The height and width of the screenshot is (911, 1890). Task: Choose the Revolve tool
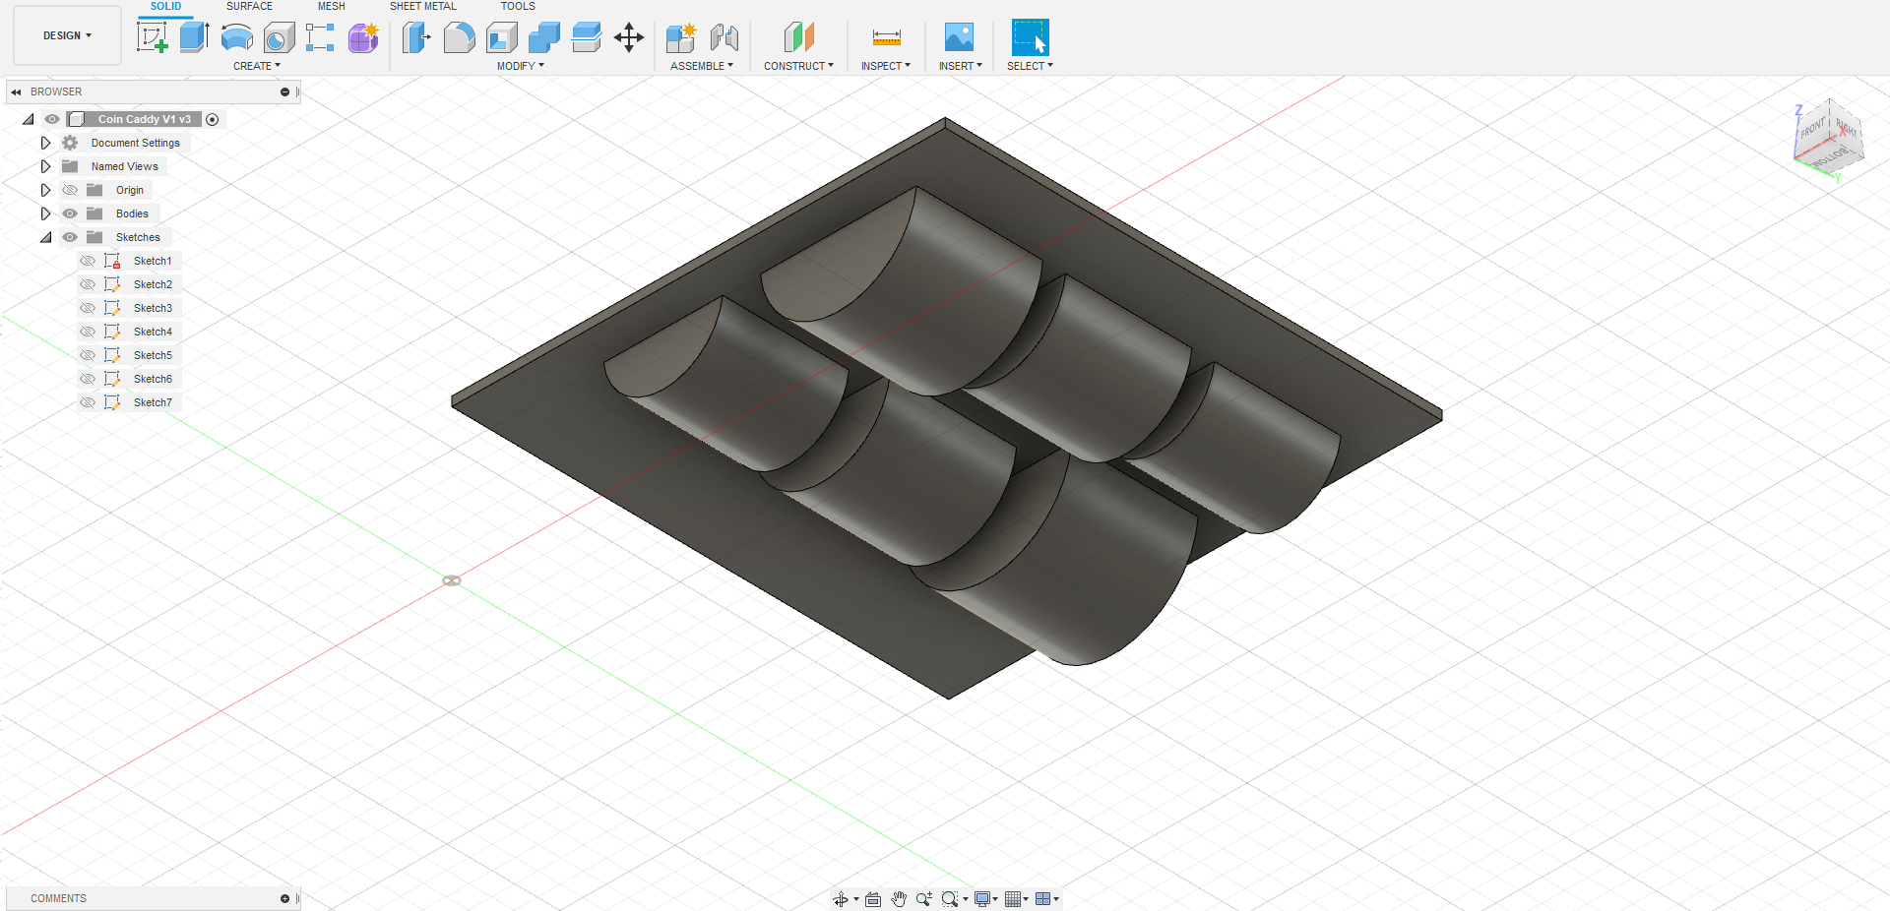coord(236,37)
